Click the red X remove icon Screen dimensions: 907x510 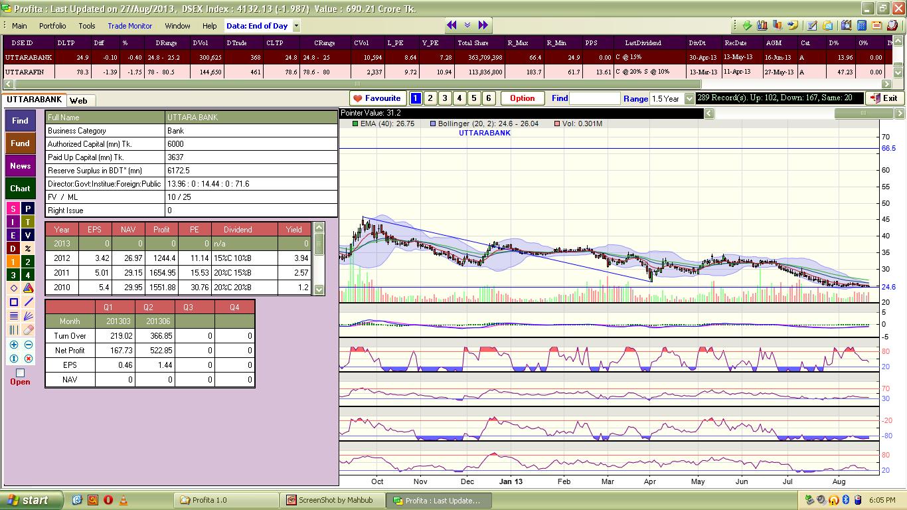pyautogui.click(x=28, y=359)
